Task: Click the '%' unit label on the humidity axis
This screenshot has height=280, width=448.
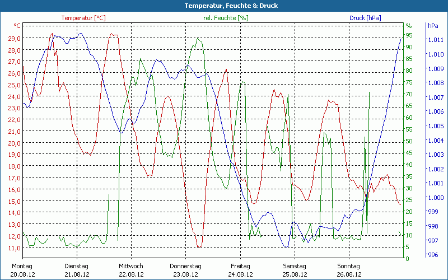Action: tap(409, 26)
